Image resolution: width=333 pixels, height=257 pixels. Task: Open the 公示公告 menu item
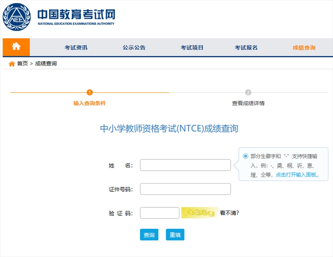[x=134, y=48]
